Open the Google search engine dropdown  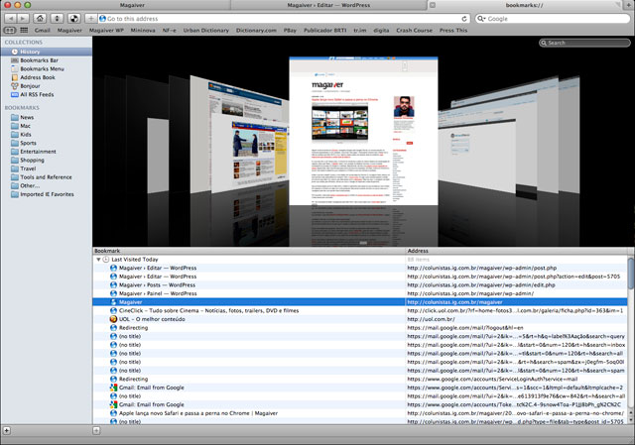point(481,19)
